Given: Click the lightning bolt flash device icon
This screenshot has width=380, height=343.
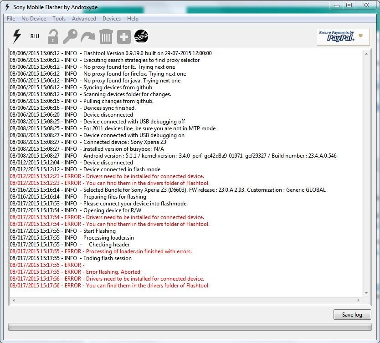Looking at the screenshot, I should [17, 36].
